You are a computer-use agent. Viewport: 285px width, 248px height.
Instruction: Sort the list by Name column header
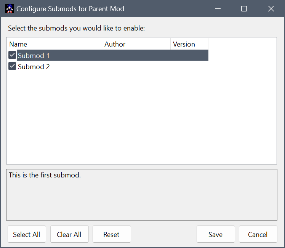54,44
